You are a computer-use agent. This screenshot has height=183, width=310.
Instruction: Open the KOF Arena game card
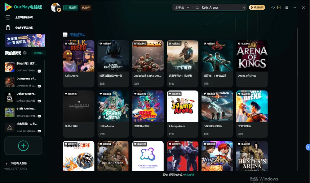pyautogui.click(x=217, y=156)
